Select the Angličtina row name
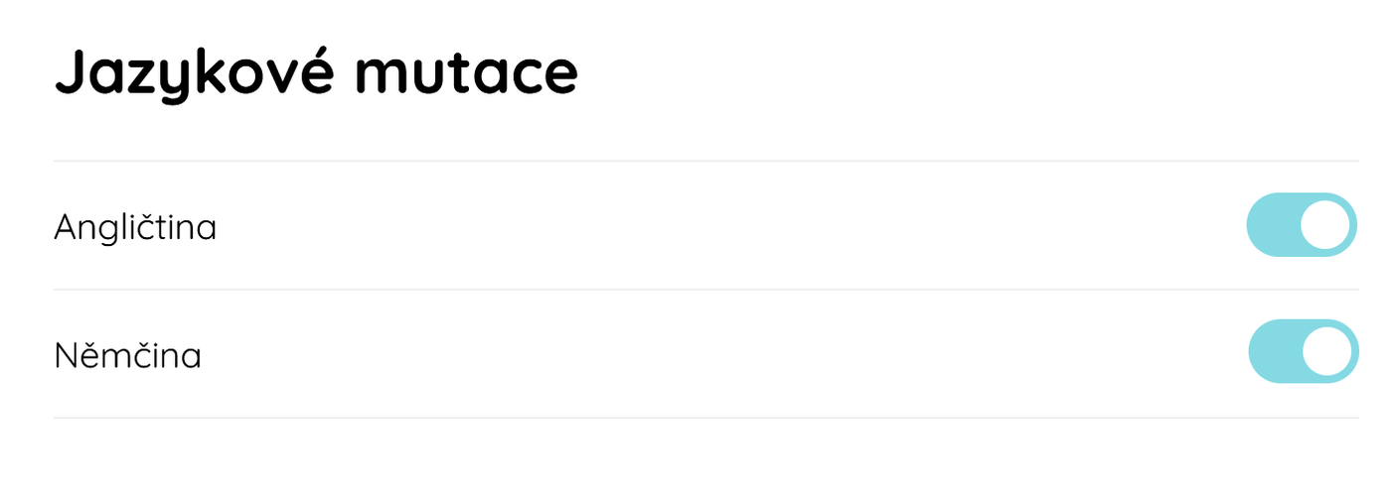Viewport: 1391px width, 497px height. 135,227
